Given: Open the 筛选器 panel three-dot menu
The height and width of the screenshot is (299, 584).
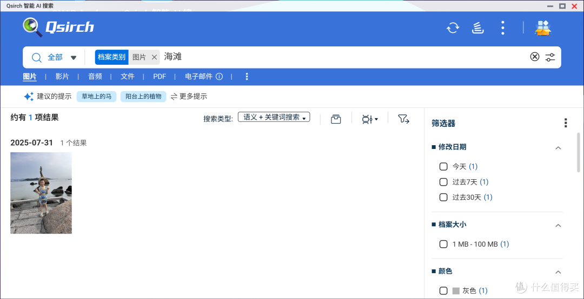Looking at the screenshot, I should click(566, 123).
